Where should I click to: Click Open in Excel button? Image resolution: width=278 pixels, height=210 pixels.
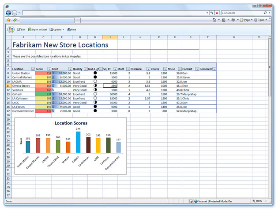coord(38,29)
